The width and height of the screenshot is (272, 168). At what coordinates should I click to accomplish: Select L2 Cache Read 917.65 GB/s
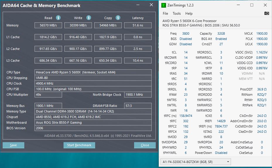pyautogui.click(x=48, y=49)
